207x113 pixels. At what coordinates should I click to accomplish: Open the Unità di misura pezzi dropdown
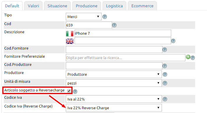pyautogui.click(x=114, y=83)
